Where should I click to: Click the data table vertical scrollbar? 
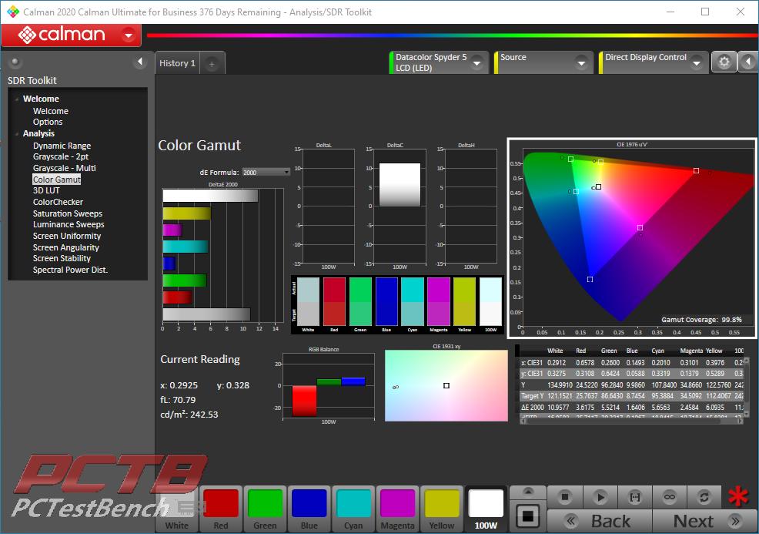pos(746,387)
